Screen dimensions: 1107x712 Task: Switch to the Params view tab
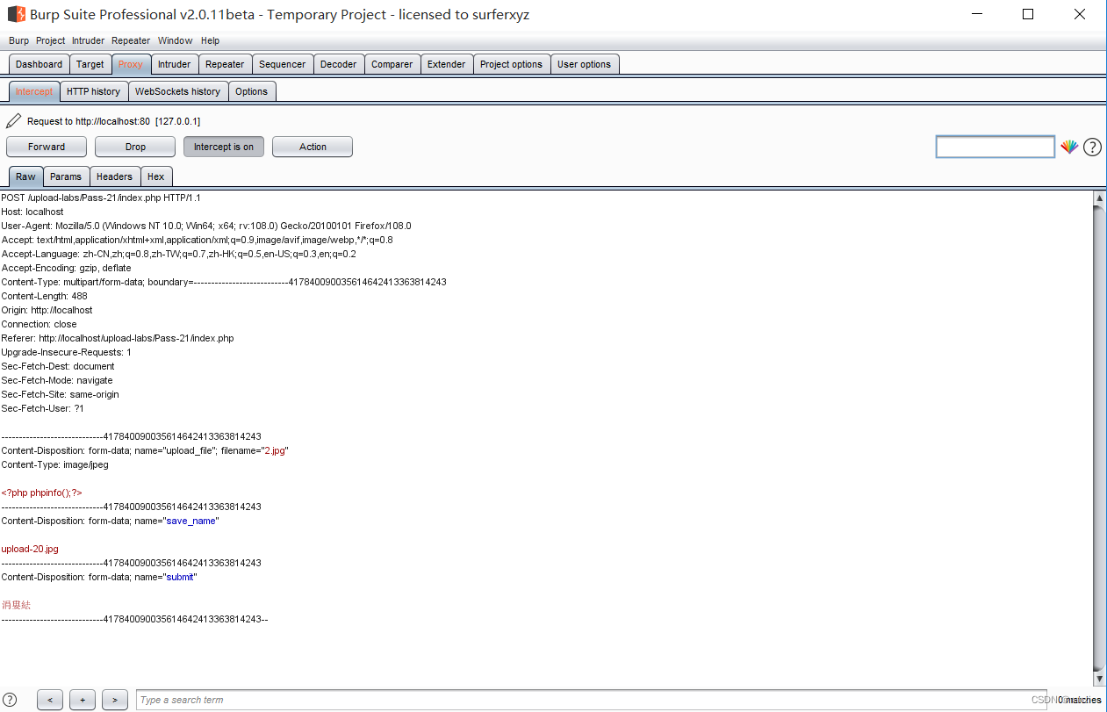click(x=66, y=176)
